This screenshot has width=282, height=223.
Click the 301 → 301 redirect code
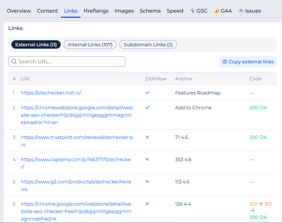[260, 204]
